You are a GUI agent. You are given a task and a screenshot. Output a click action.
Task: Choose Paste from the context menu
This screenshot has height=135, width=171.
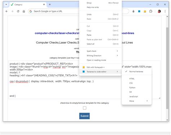(100, 35)
